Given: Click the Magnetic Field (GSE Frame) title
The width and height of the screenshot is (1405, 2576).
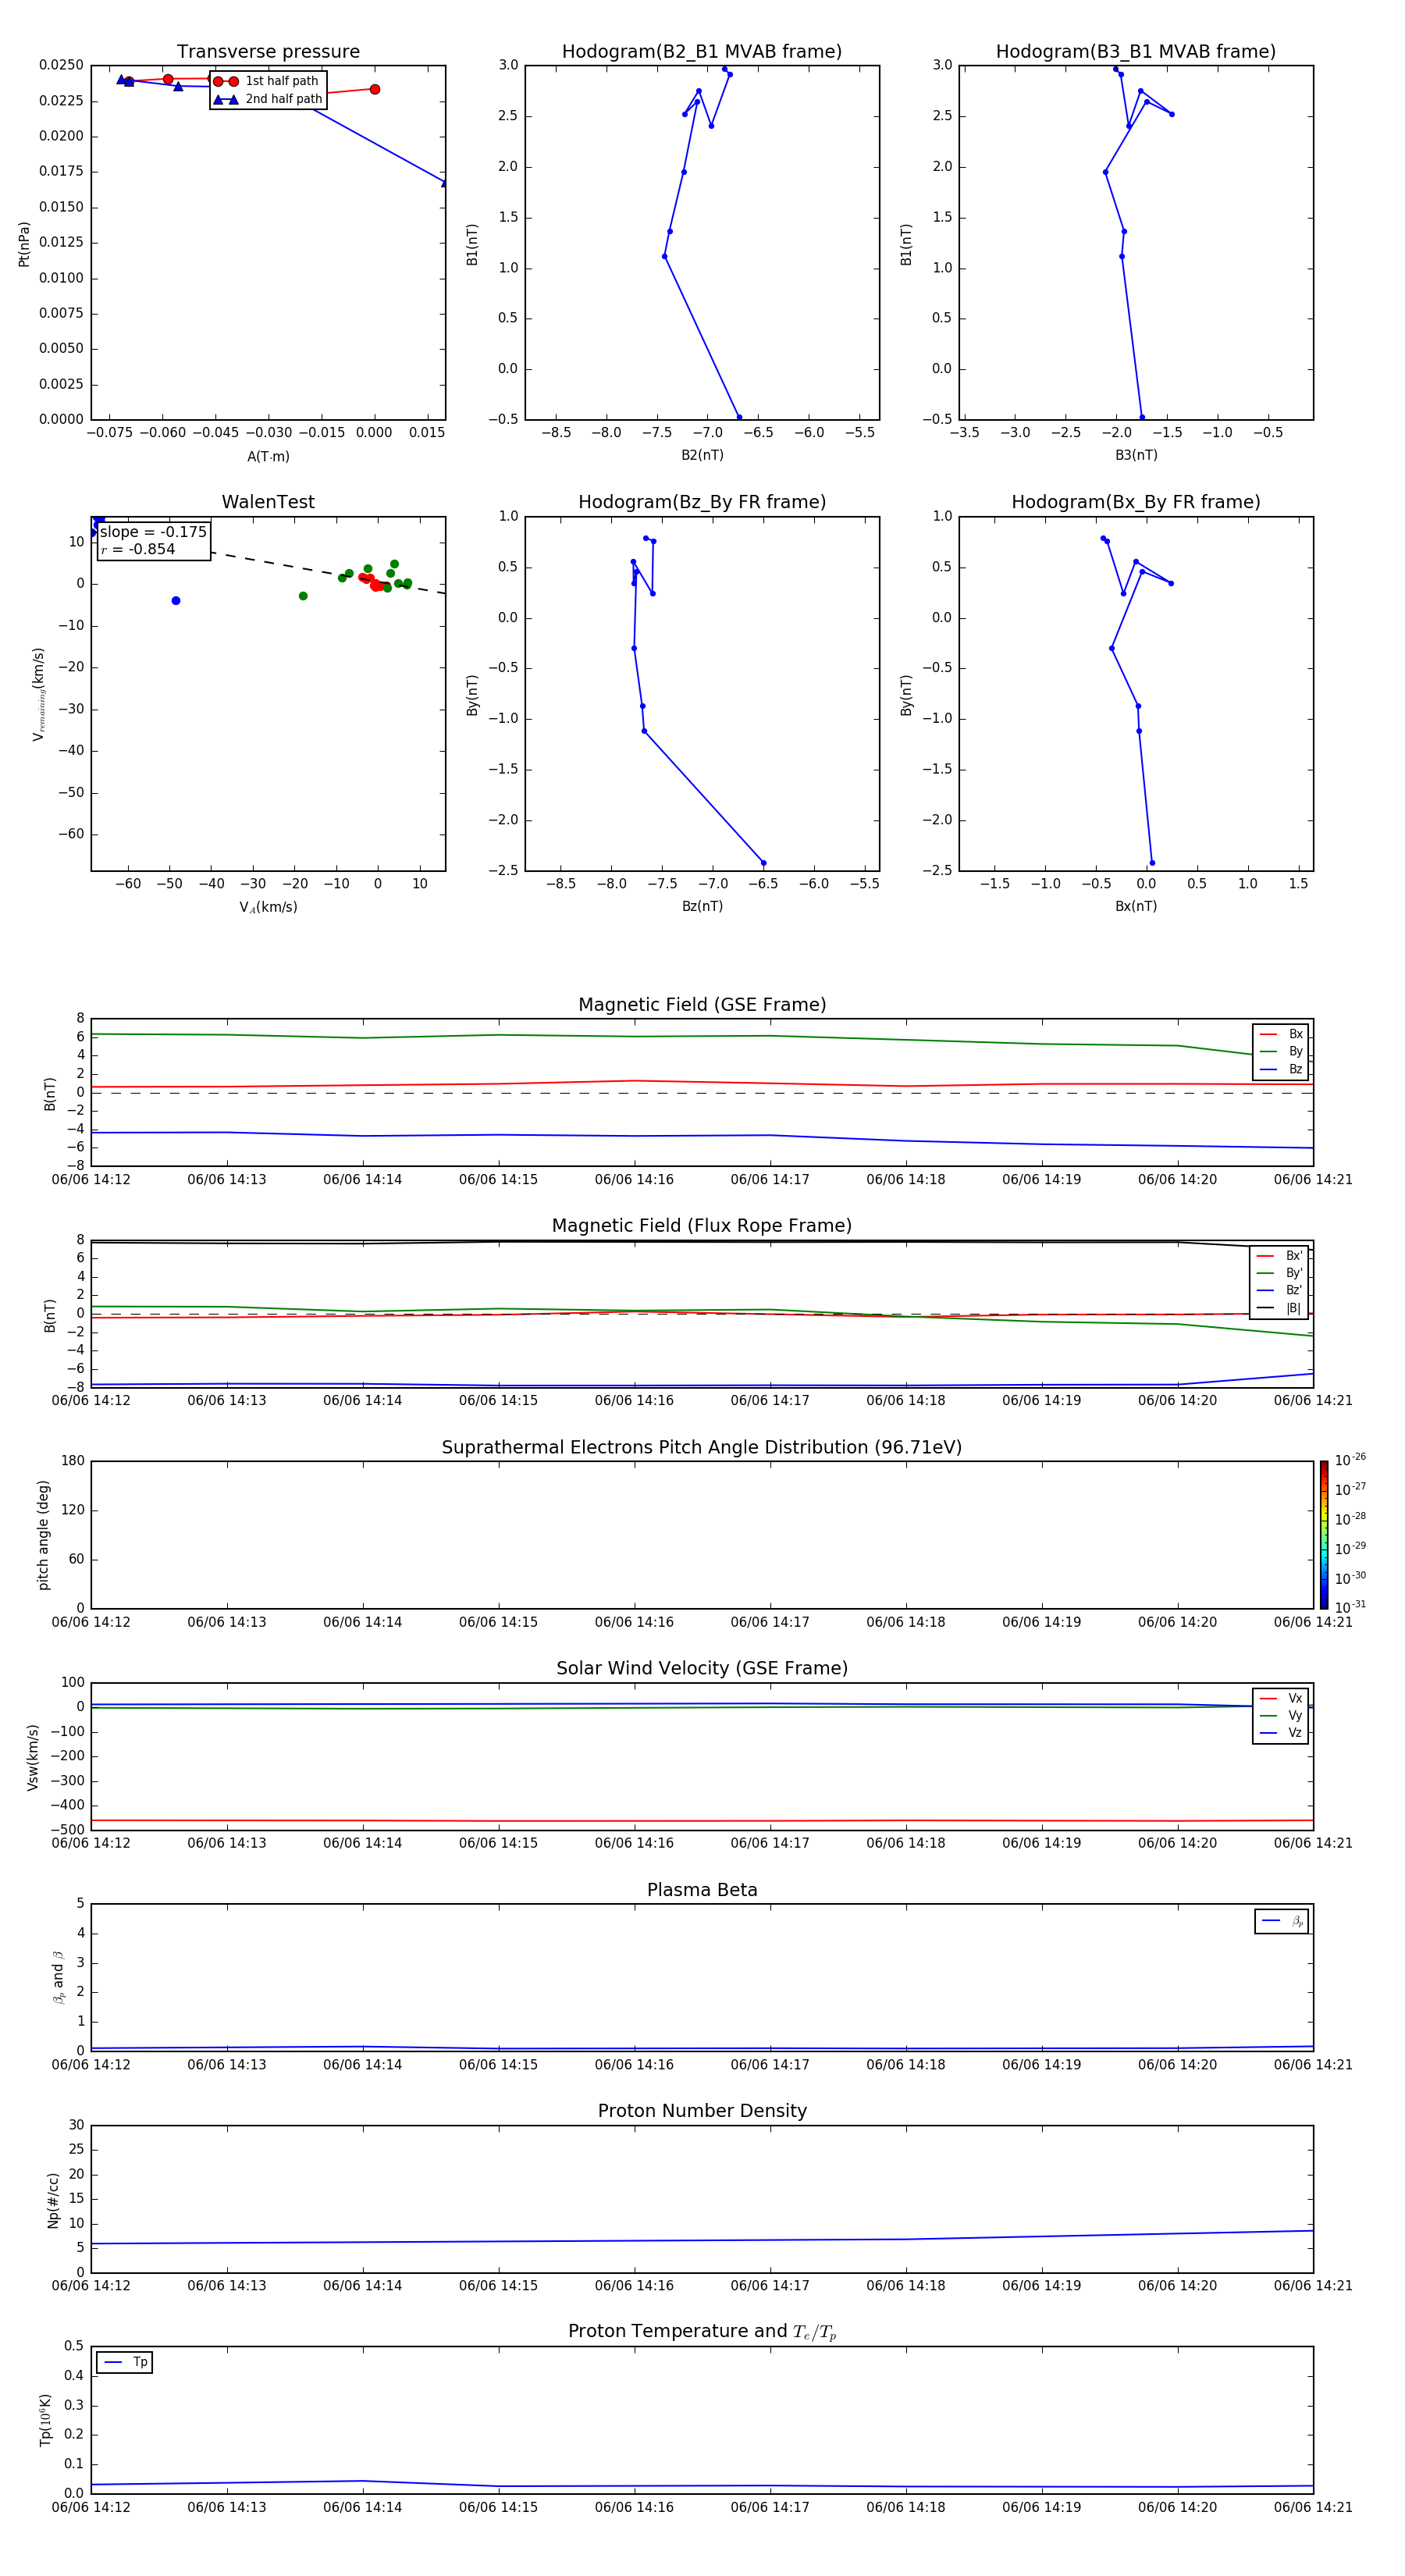Looking at the screenshot, I should tap(702, 1005).
